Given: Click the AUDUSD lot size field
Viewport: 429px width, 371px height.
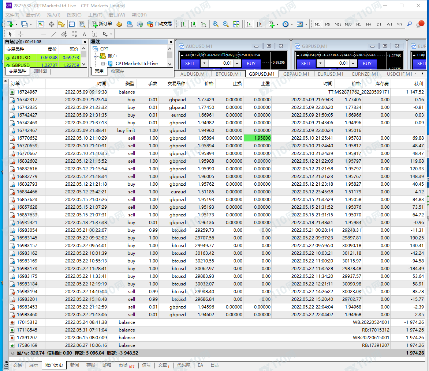Looking at the screenshot, I should pyautogui.click(x=222, y=63).
